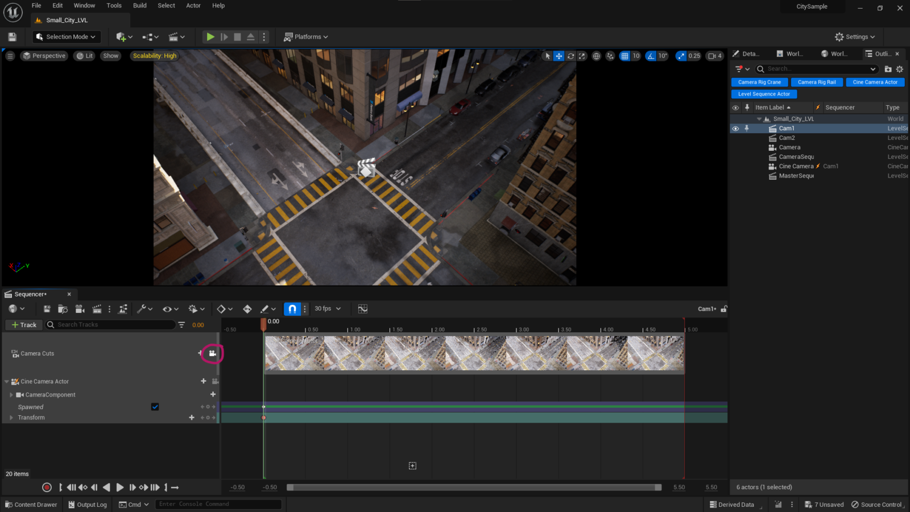
Task: Switch to the Details tab
Action: [x=747, y=53]
